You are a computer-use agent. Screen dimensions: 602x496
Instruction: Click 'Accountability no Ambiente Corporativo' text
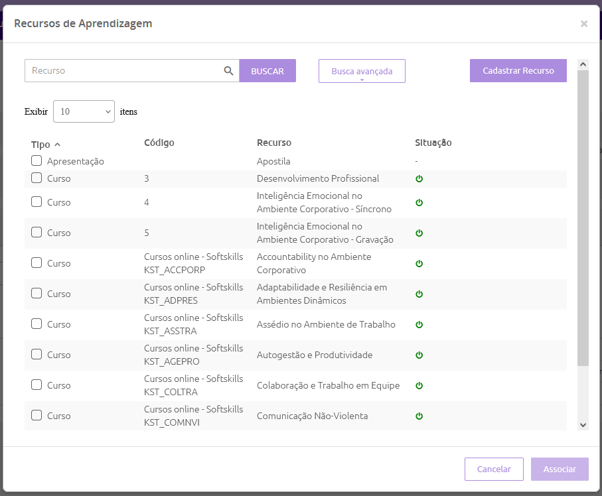click(x=314, y=263)
